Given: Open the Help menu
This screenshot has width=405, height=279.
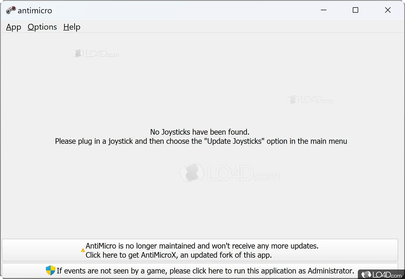Looking at the screenshot, I should coord(72,27).
